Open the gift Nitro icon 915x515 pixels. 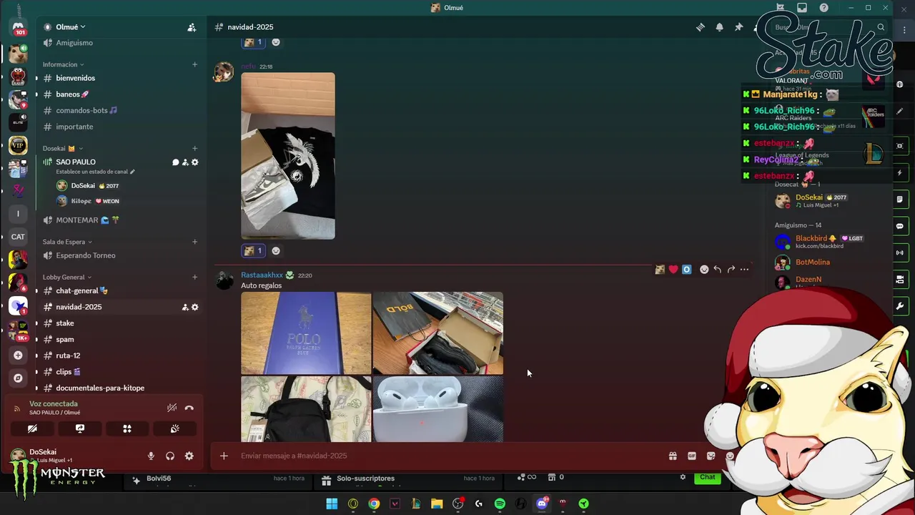pyautogui.click(x=673, y=456)
